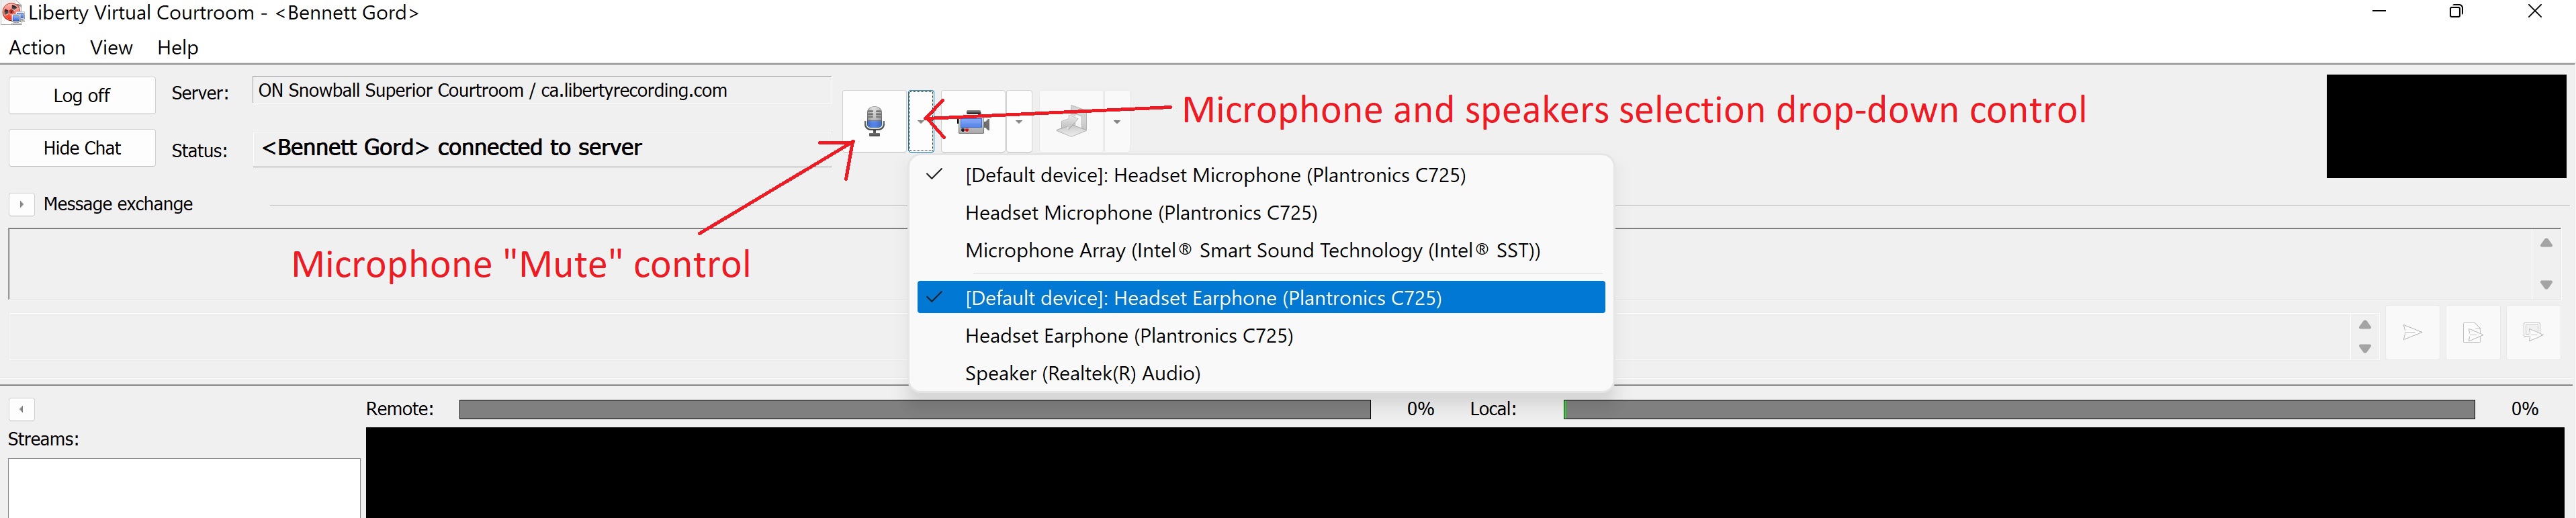Click the send file icon
Screen dimensions: 2576x518
click(x=2472, y=333)
